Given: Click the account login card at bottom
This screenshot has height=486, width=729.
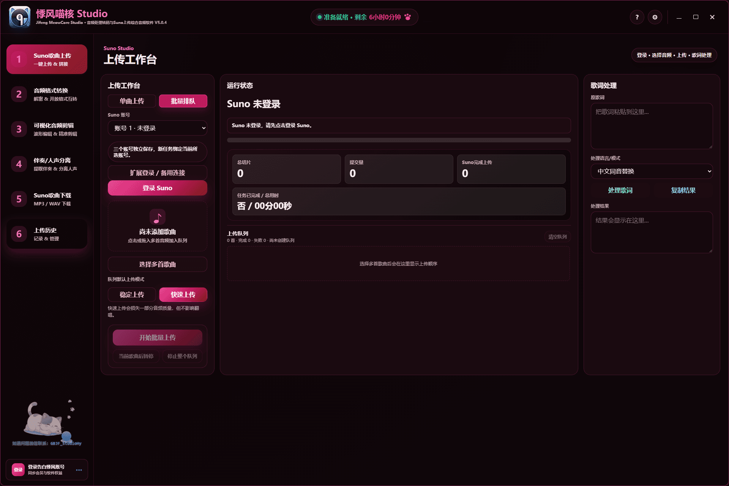Looking at the screenshot, I should pyautogui.click(x=47, y=470).
